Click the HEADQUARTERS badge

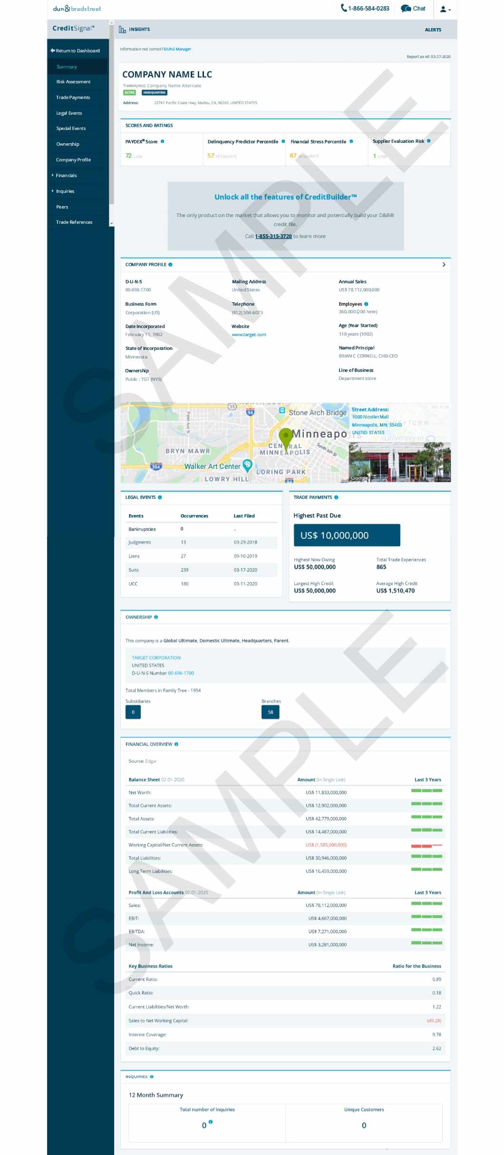click(x=155, y=92)
